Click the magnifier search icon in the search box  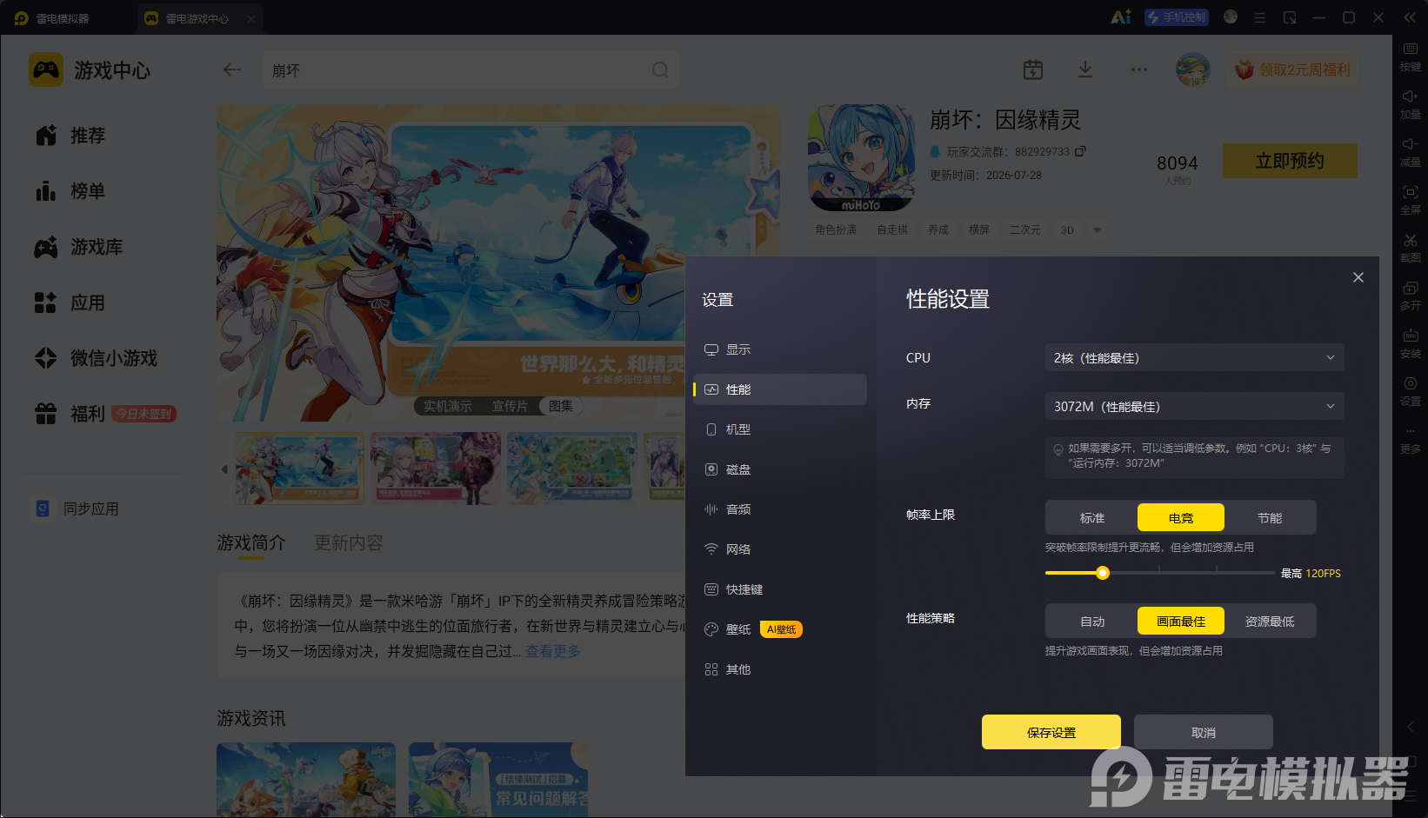tap(660, 70)
